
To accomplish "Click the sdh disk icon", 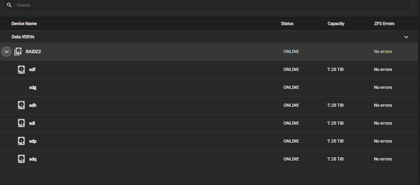I will (21, 105).
